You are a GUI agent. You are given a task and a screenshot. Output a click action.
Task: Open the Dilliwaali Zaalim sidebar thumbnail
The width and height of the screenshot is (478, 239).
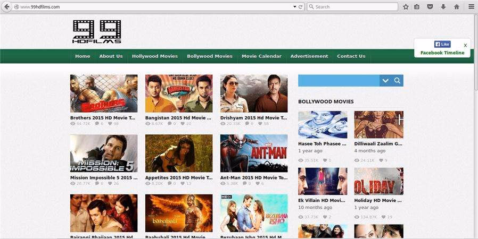click(x=378, y=125)
